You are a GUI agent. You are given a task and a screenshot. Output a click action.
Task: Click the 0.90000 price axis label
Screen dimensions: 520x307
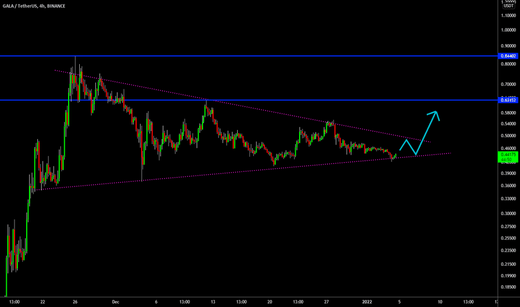(x=508, y=46)
